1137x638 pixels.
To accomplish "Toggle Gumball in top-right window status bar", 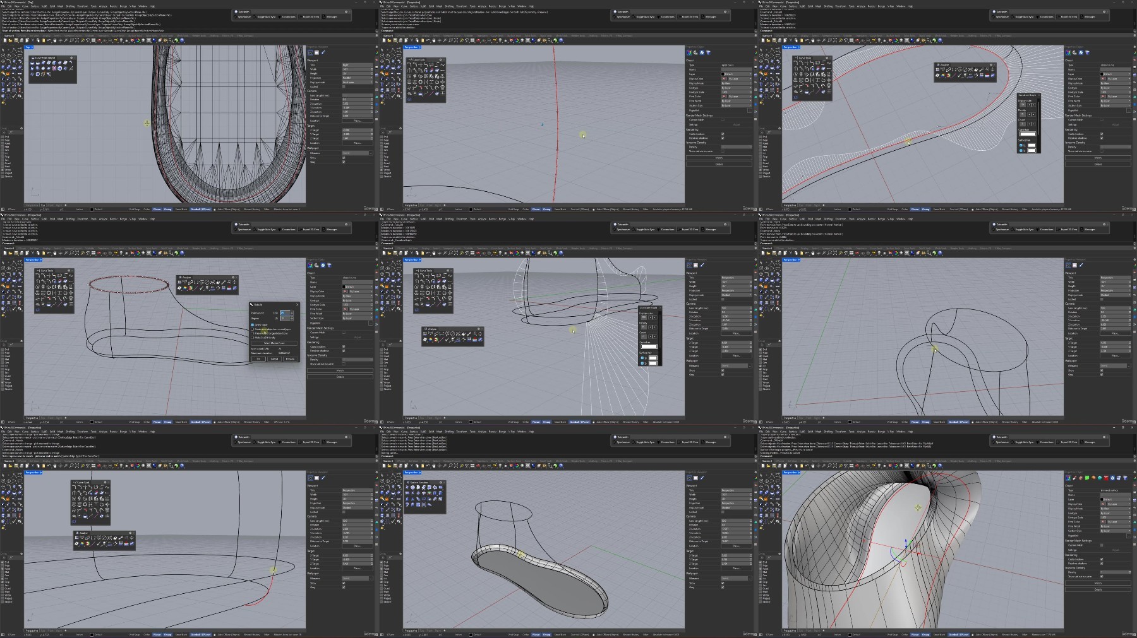I will coord(959,210).
